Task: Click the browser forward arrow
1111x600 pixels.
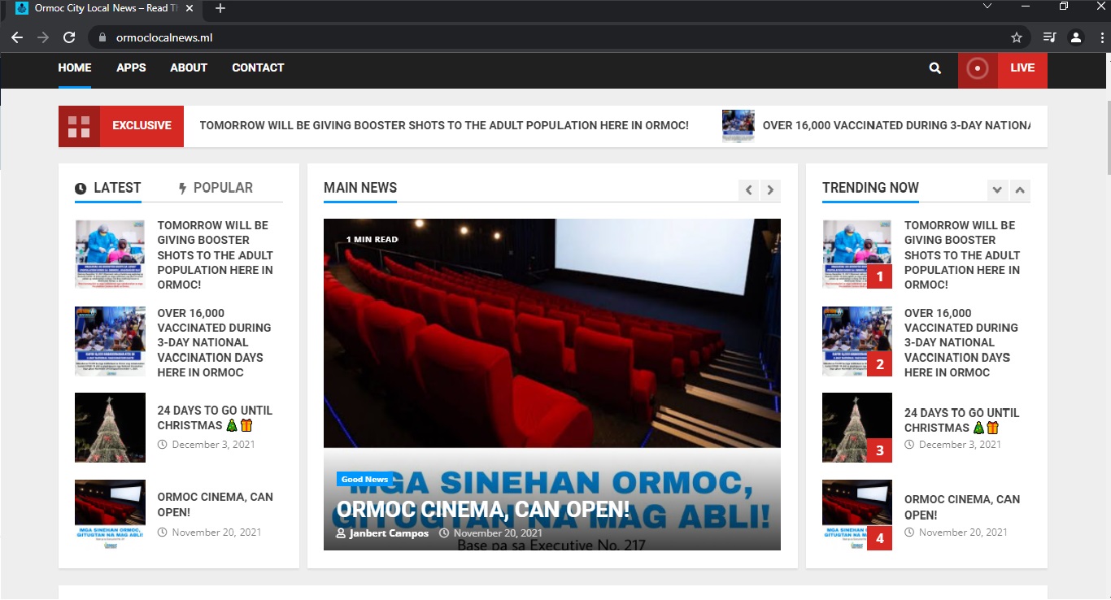Action: 43,37
